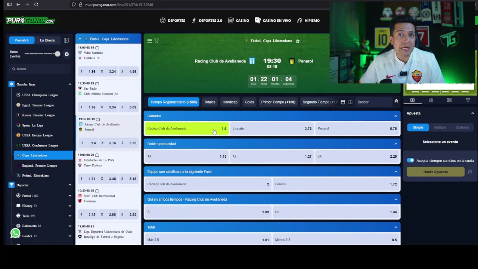
Task: Select Primer Tiempo (+138) tab
Action: (278, 102)
